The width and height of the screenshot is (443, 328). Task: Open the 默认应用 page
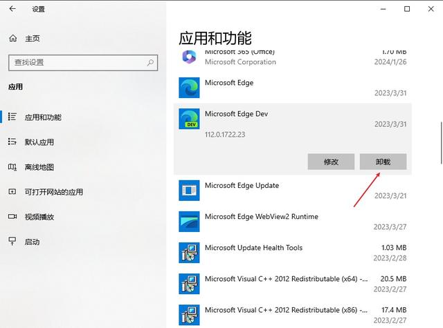39,142
